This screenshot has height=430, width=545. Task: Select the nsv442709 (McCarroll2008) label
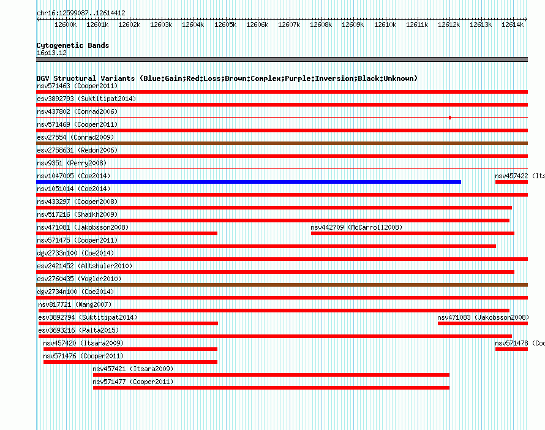coord(356,227)
